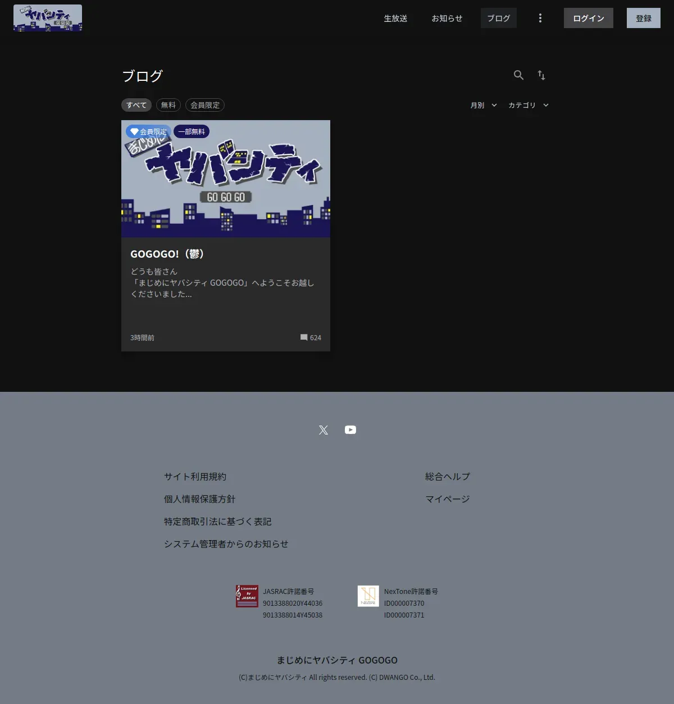Click the ログイン button
Screen dimensions: 674x704
point(589,18)
